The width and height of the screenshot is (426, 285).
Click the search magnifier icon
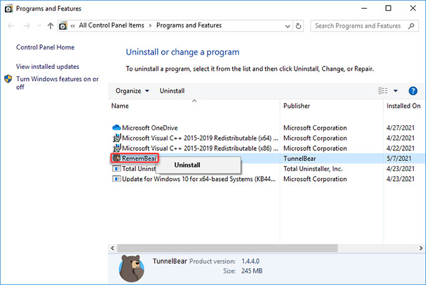411,26
